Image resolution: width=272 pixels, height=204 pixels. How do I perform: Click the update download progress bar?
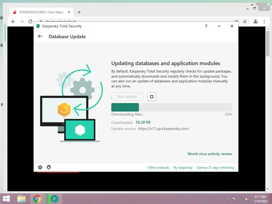point(172,107)
